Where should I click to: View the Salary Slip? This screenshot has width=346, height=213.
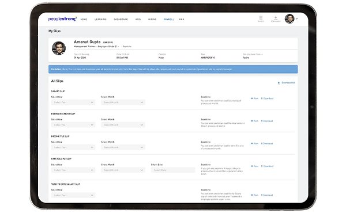pyautogui.click(x=254, y=98)
